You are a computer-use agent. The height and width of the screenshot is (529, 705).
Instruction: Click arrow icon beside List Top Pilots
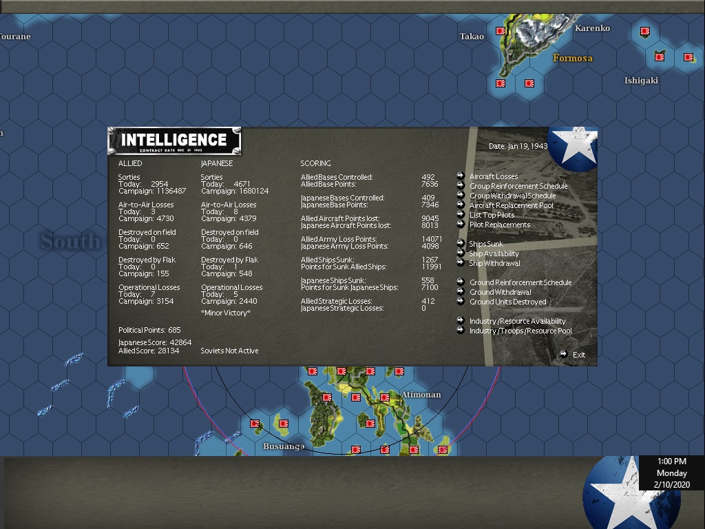(461, 214)
